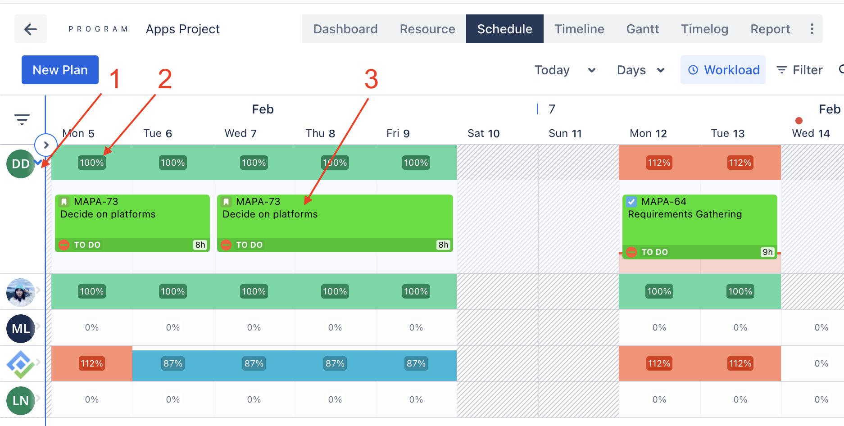
Task: Open the Today dropdown
Action: [564, 70]
